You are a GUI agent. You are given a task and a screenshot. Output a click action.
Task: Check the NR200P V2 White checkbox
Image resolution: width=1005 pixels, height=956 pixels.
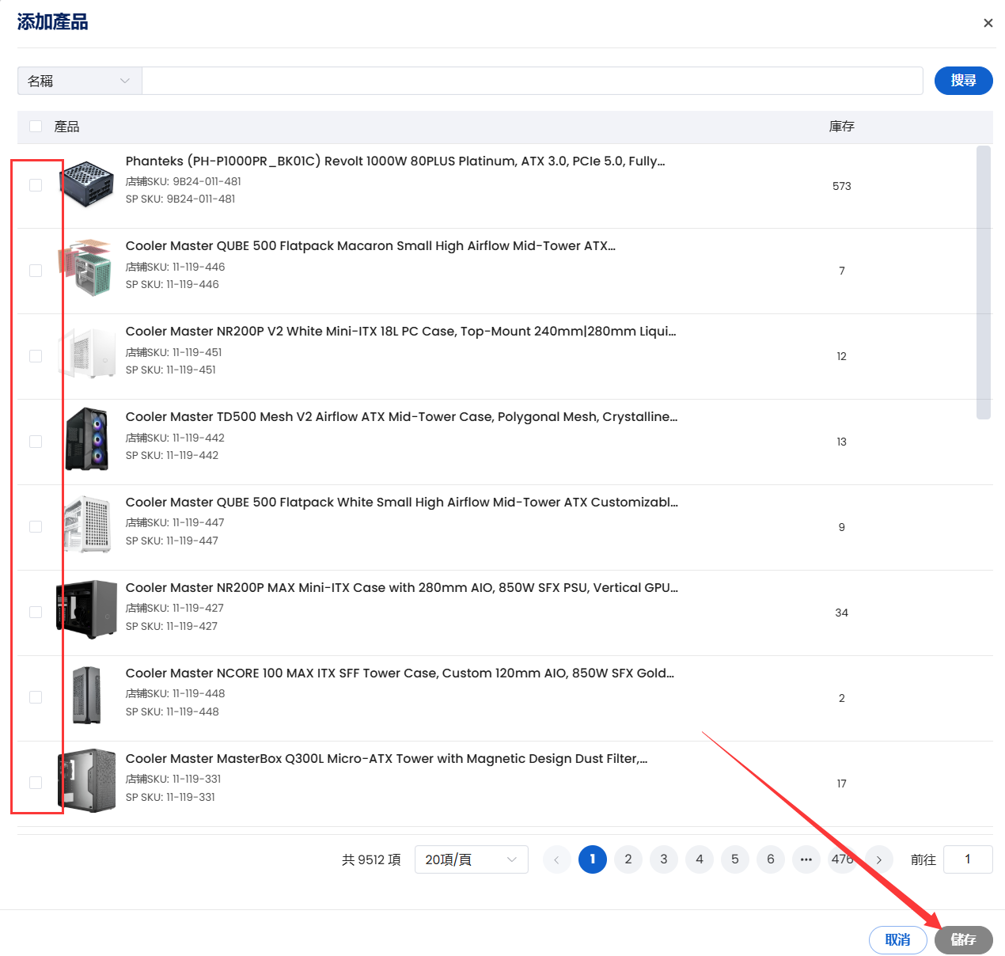36,356
